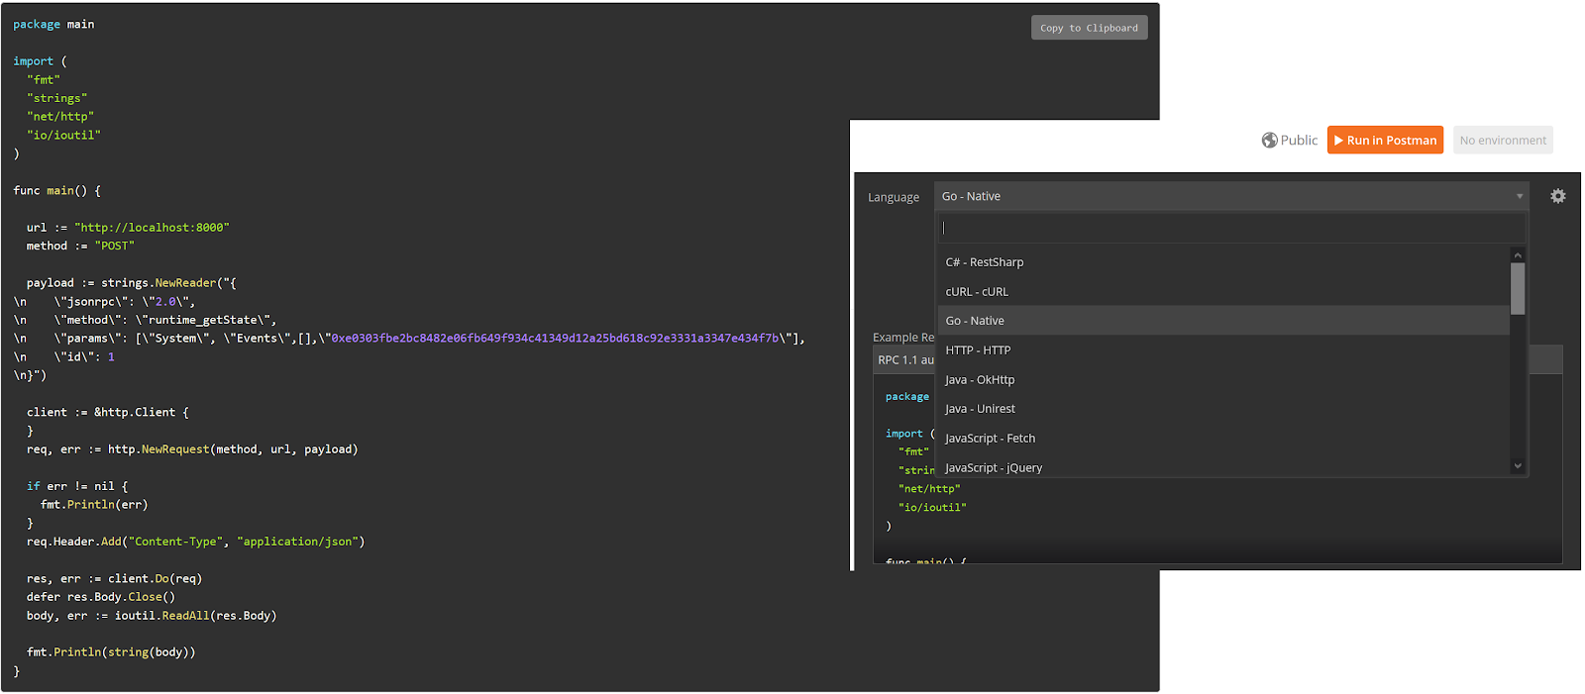
Task: Pick HTTP - HTTP from the language options
Action: coord(978,350)
